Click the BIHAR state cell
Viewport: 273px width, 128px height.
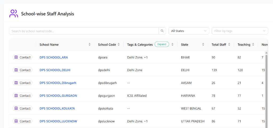click(186, 57)
